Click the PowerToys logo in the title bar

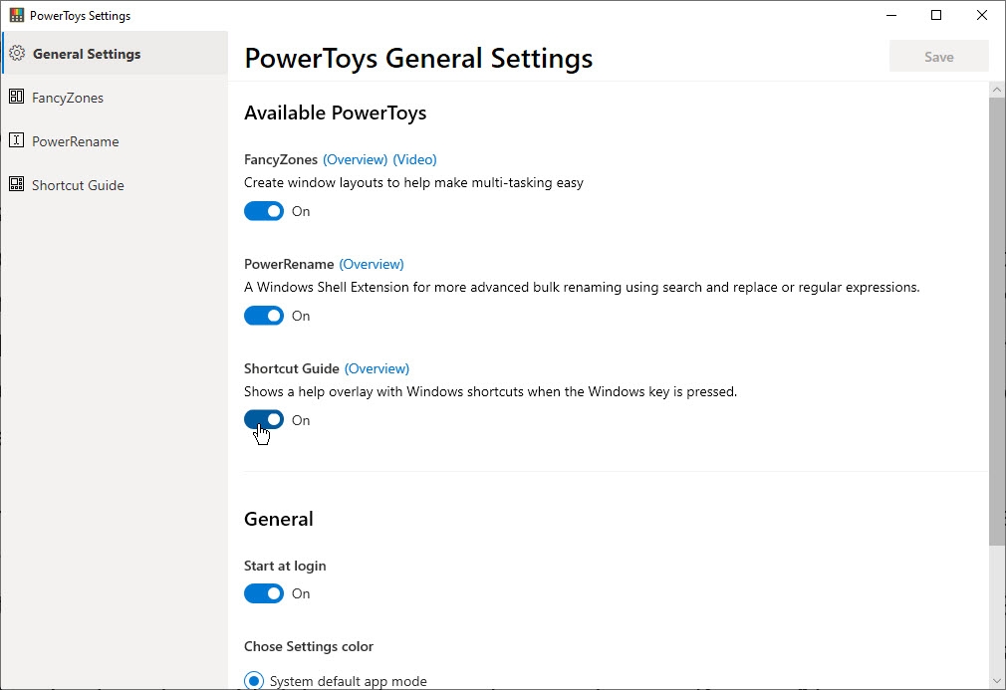click(14, 15)
